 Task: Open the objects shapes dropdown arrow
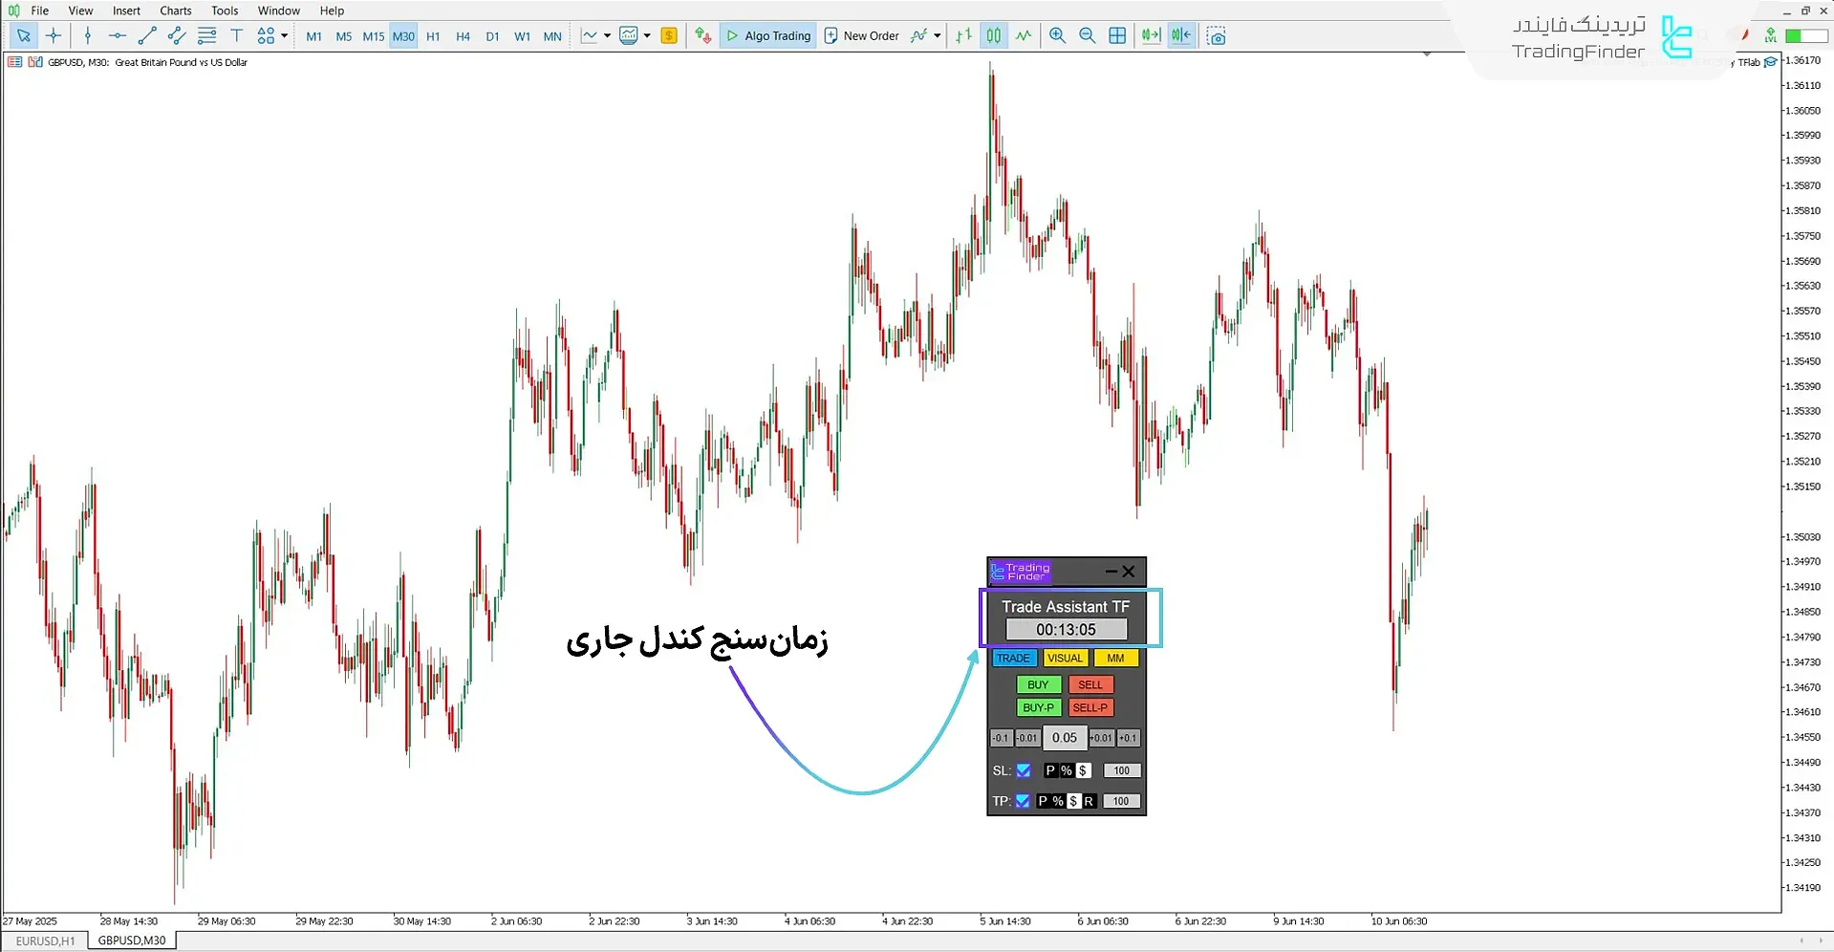(285, 36)
